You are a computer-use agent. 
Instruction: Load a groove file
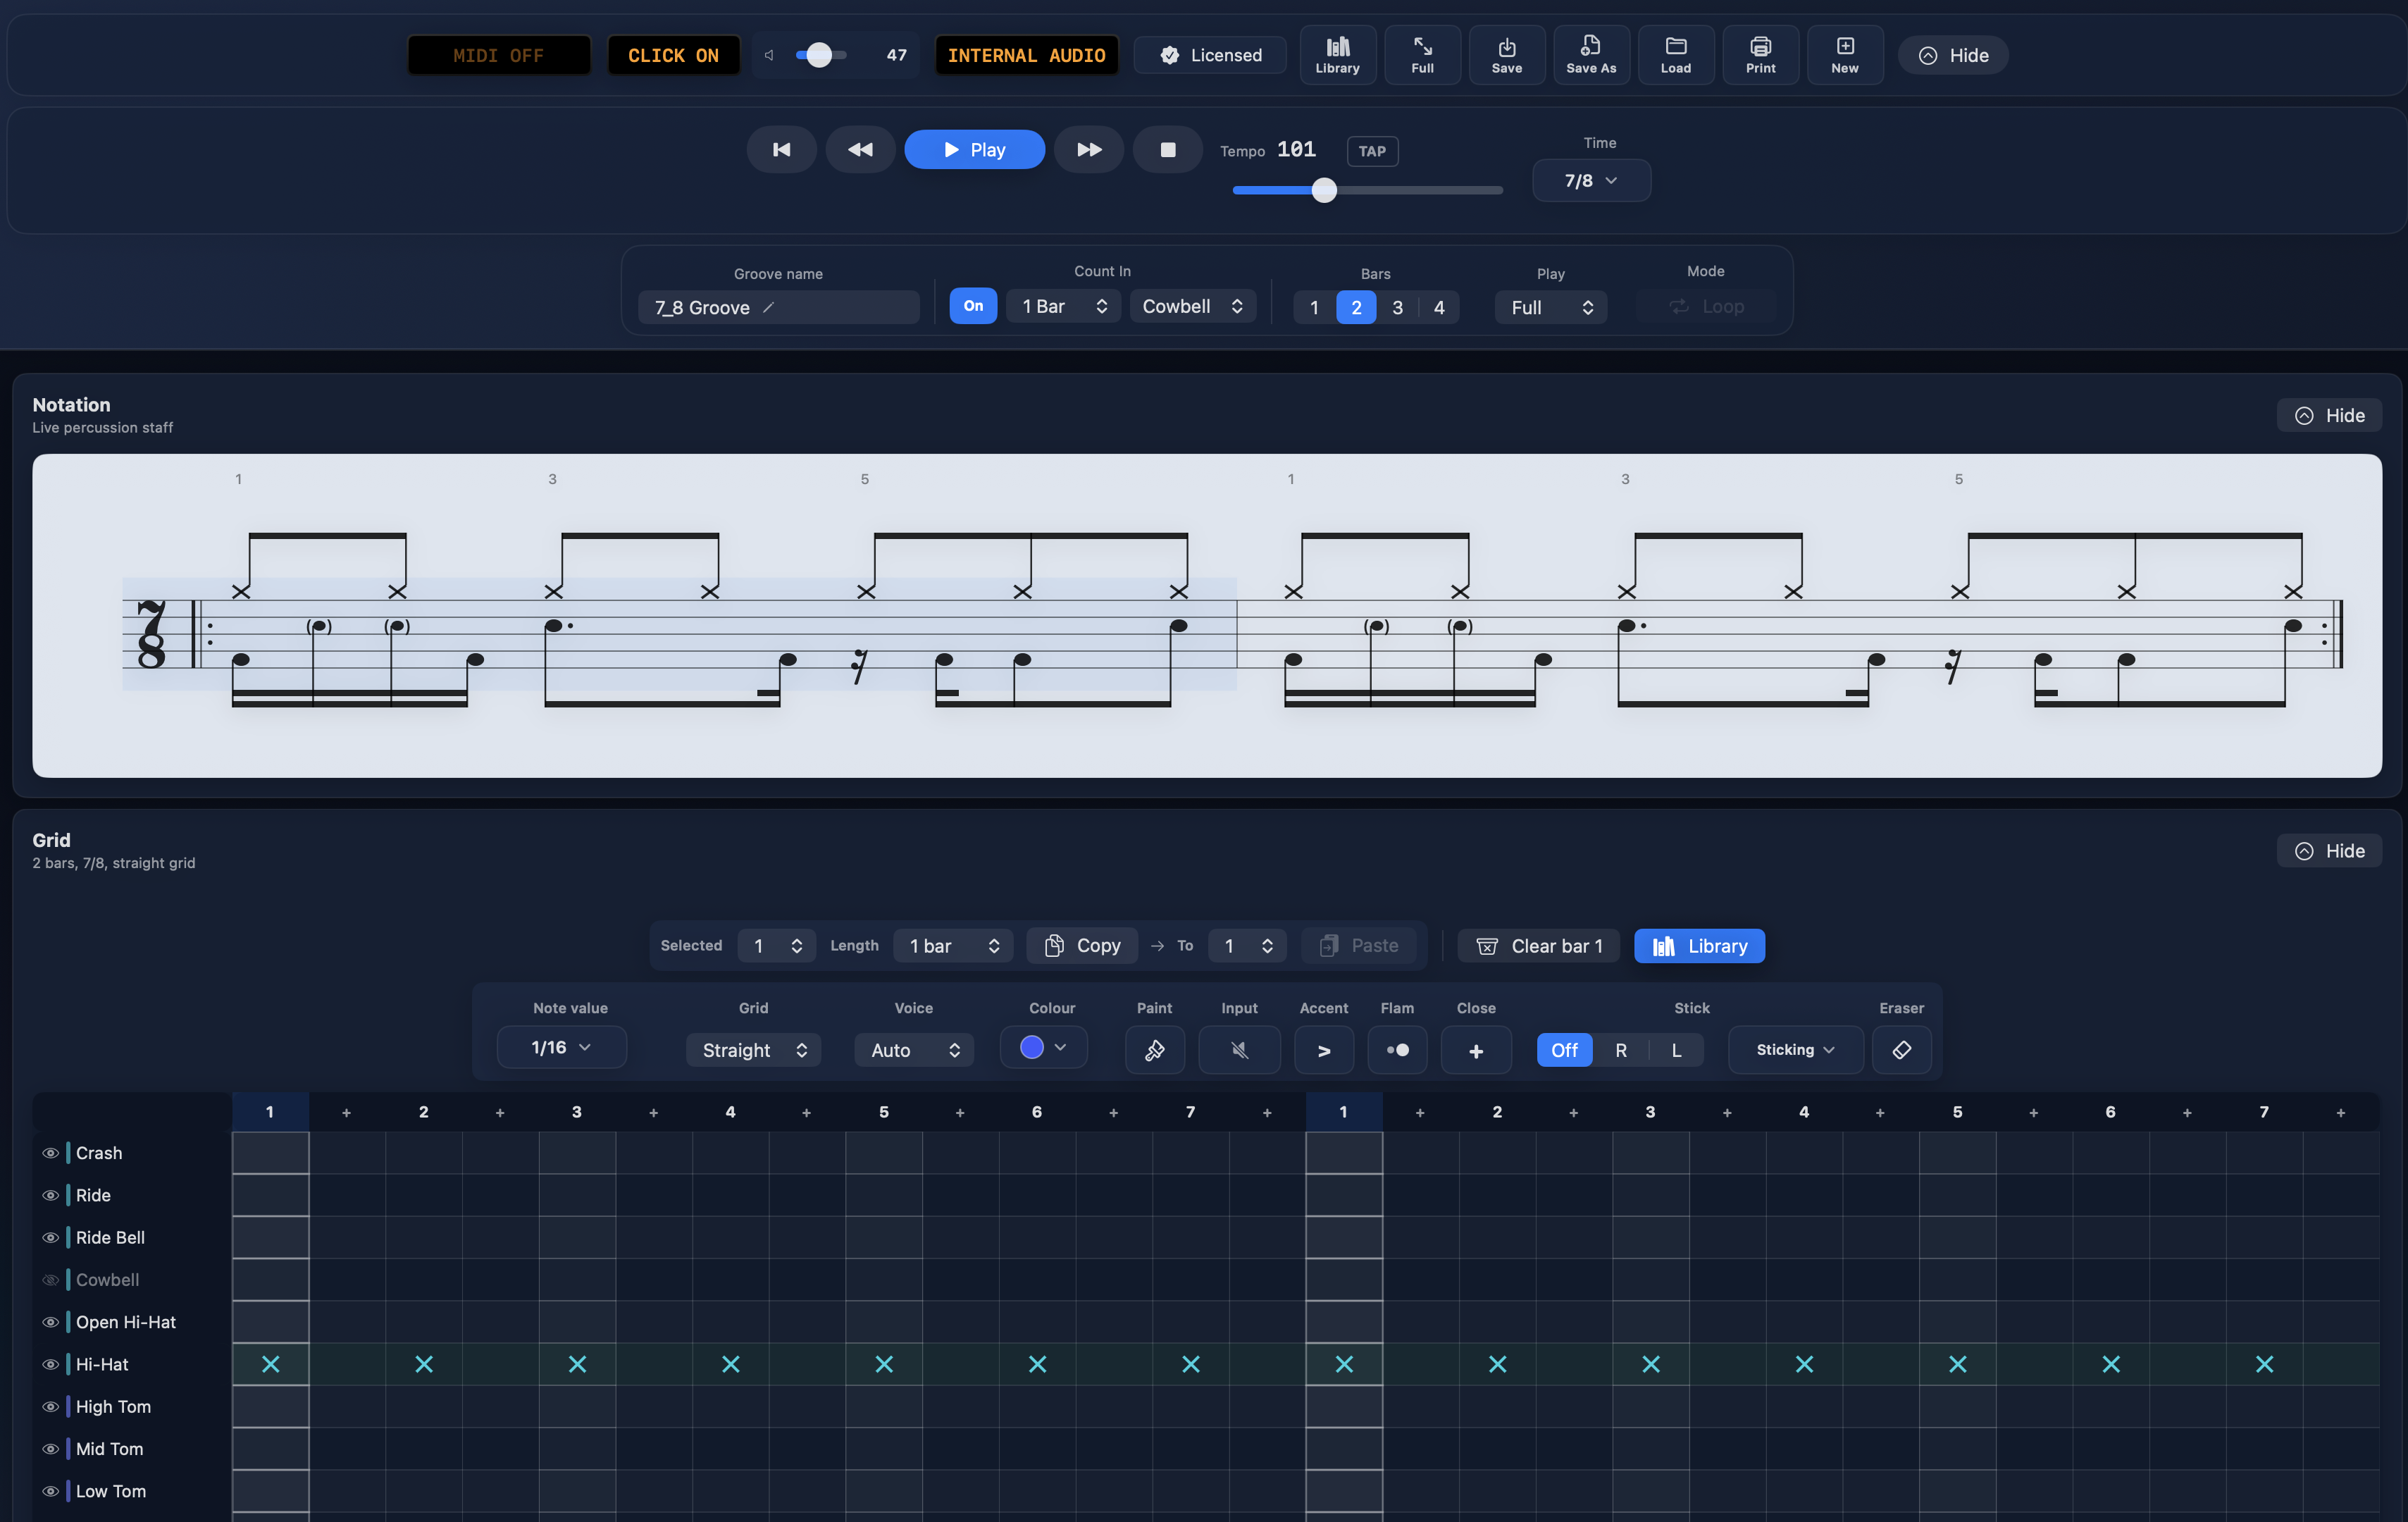pos(1675,55)
